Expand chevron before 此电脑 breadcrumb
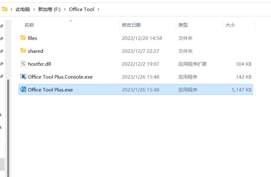Screen dimensions: 271x177 11,9
